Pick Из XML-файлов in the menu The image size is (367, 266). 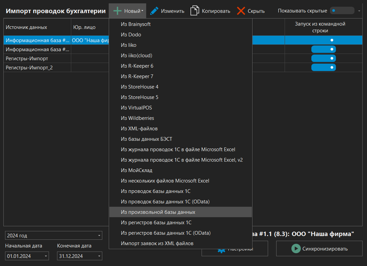139,129
